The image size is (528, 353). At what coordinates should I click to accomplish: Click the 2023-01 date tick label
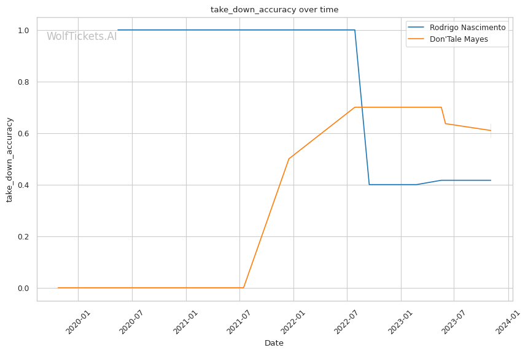400,319
